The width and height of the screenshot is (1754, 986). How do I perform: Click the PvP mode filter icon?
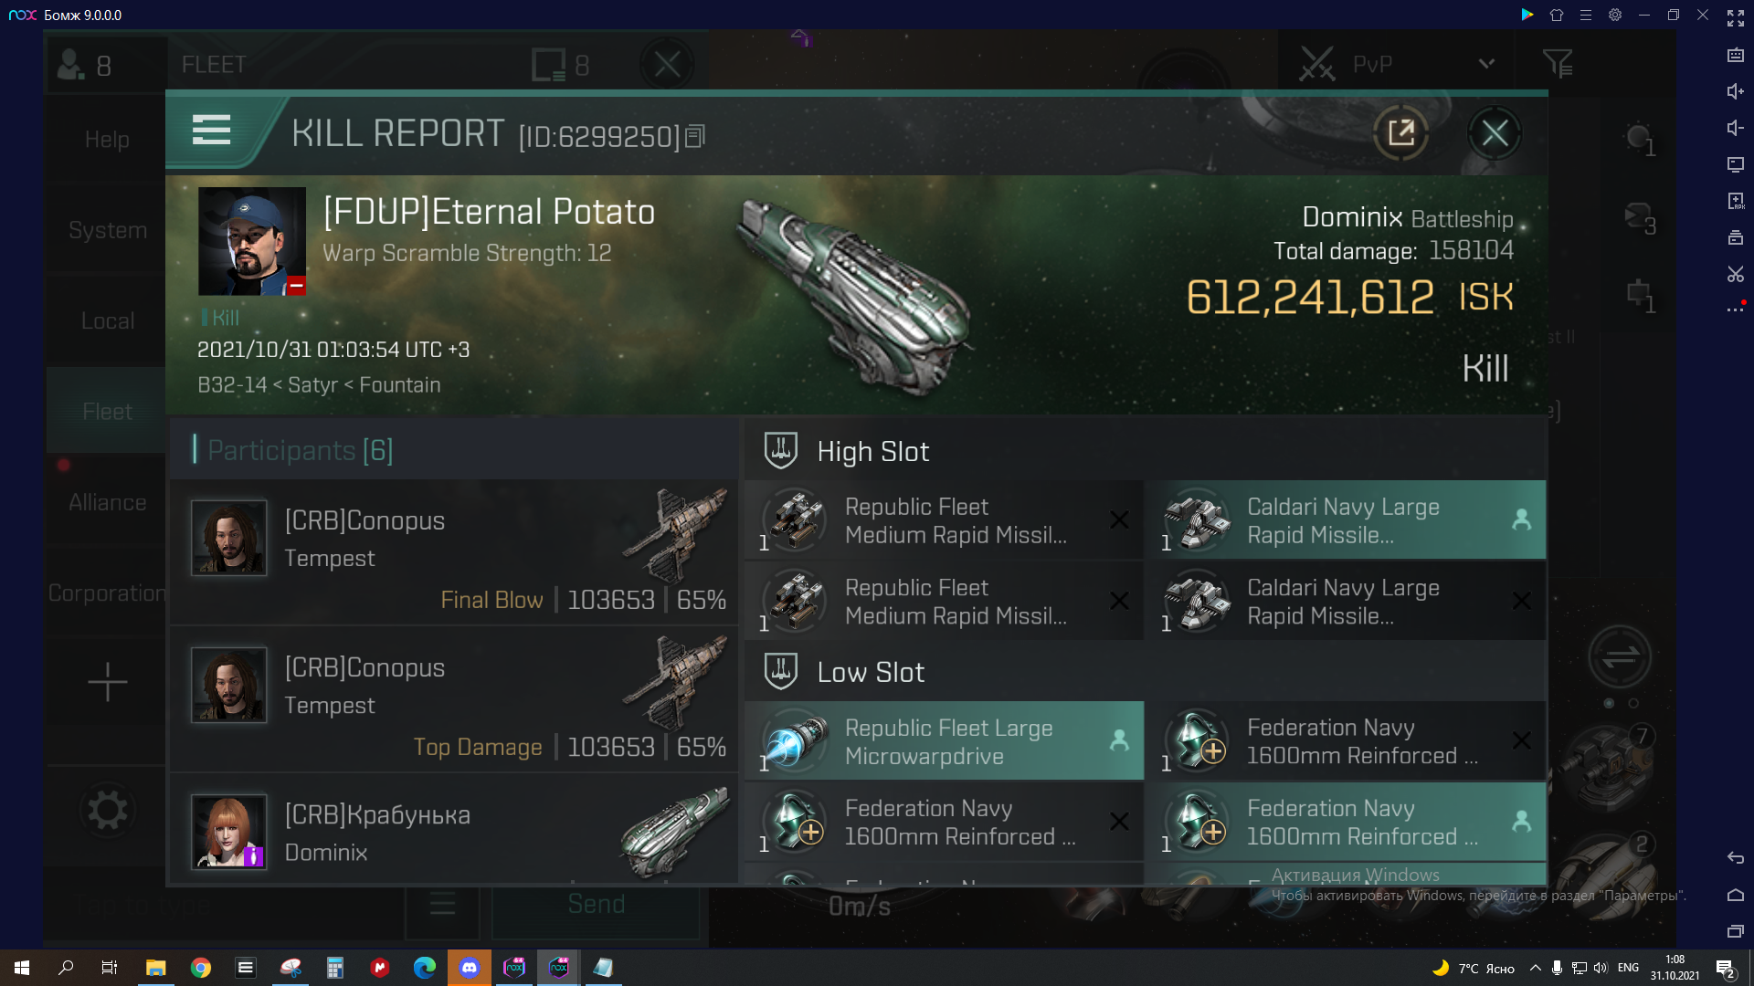tap(1562, 63)
